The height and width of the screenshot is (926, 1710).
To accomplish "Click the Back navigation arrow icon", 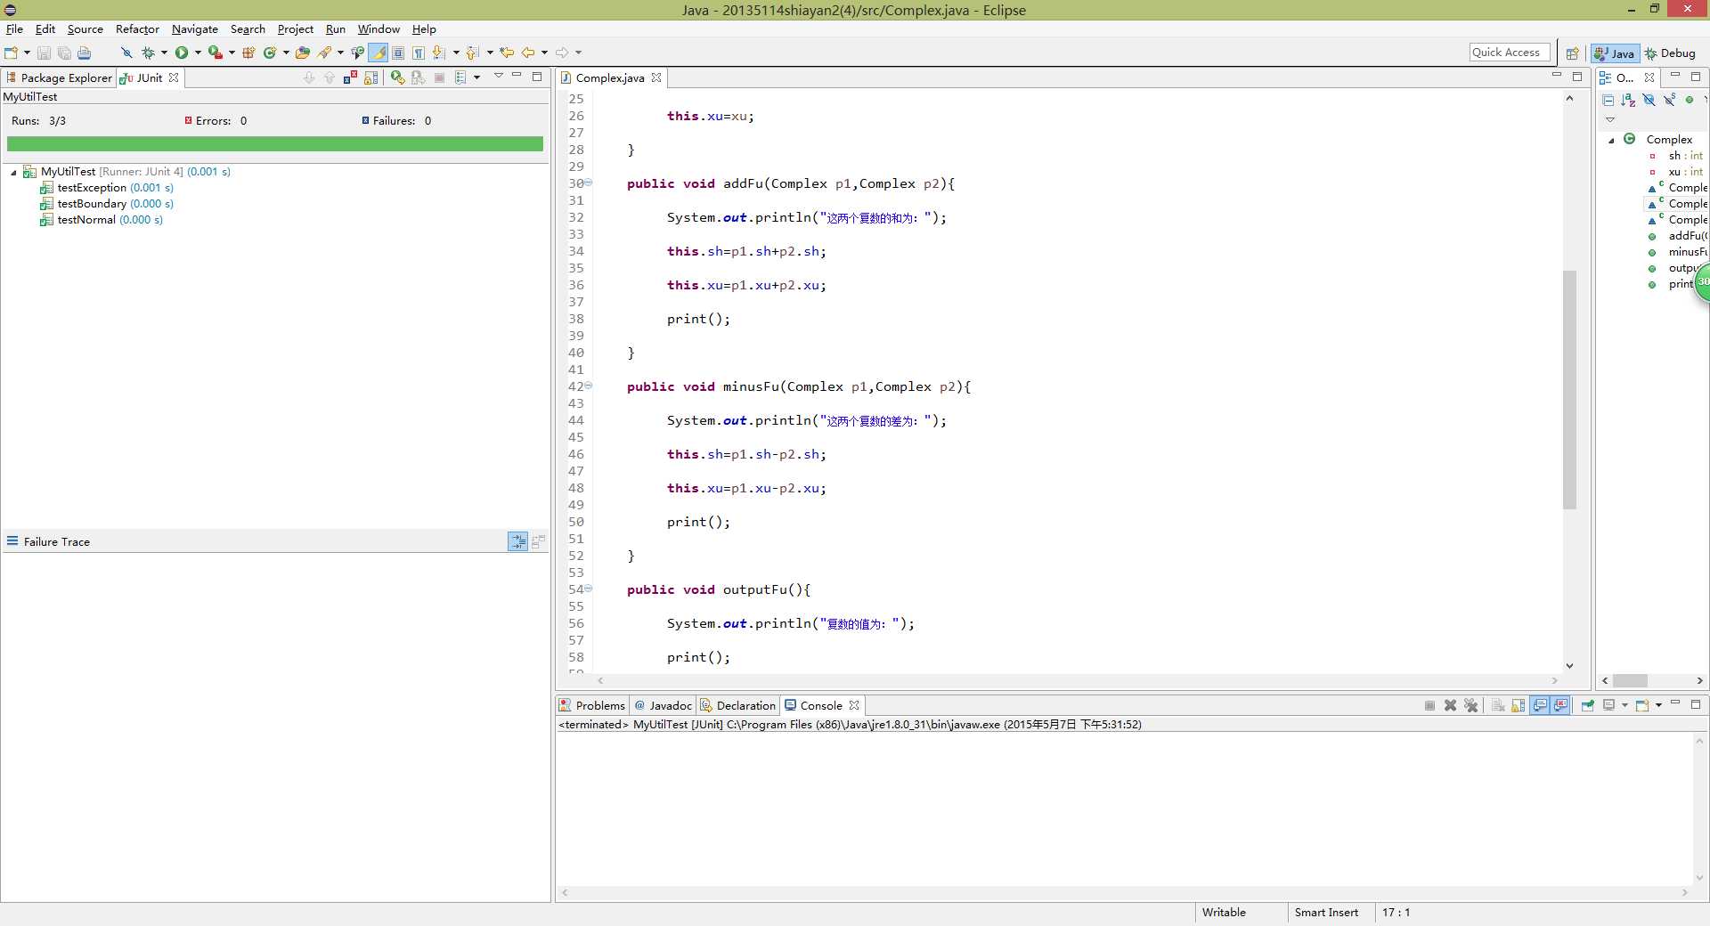I will coord(528,53).
